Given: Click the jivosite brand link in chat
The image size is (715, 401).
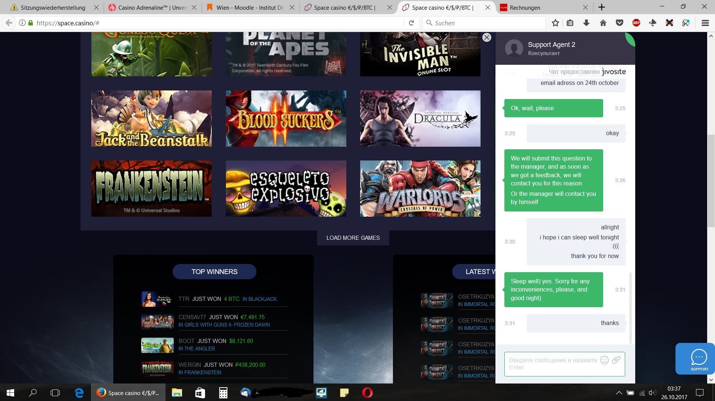Looking at the screenshot, I should pos(614,71).
